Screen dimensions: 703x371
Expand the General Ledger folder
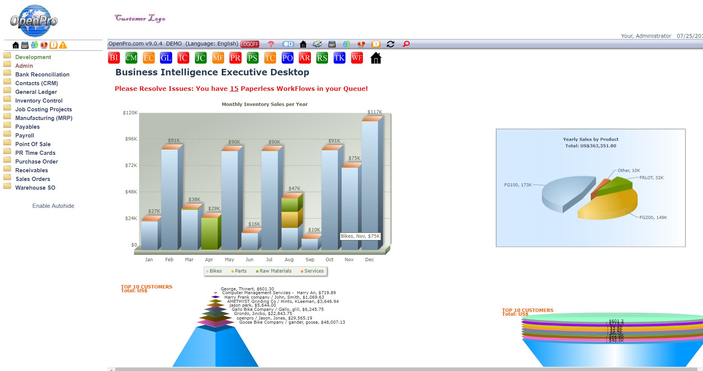click(36, 92)
